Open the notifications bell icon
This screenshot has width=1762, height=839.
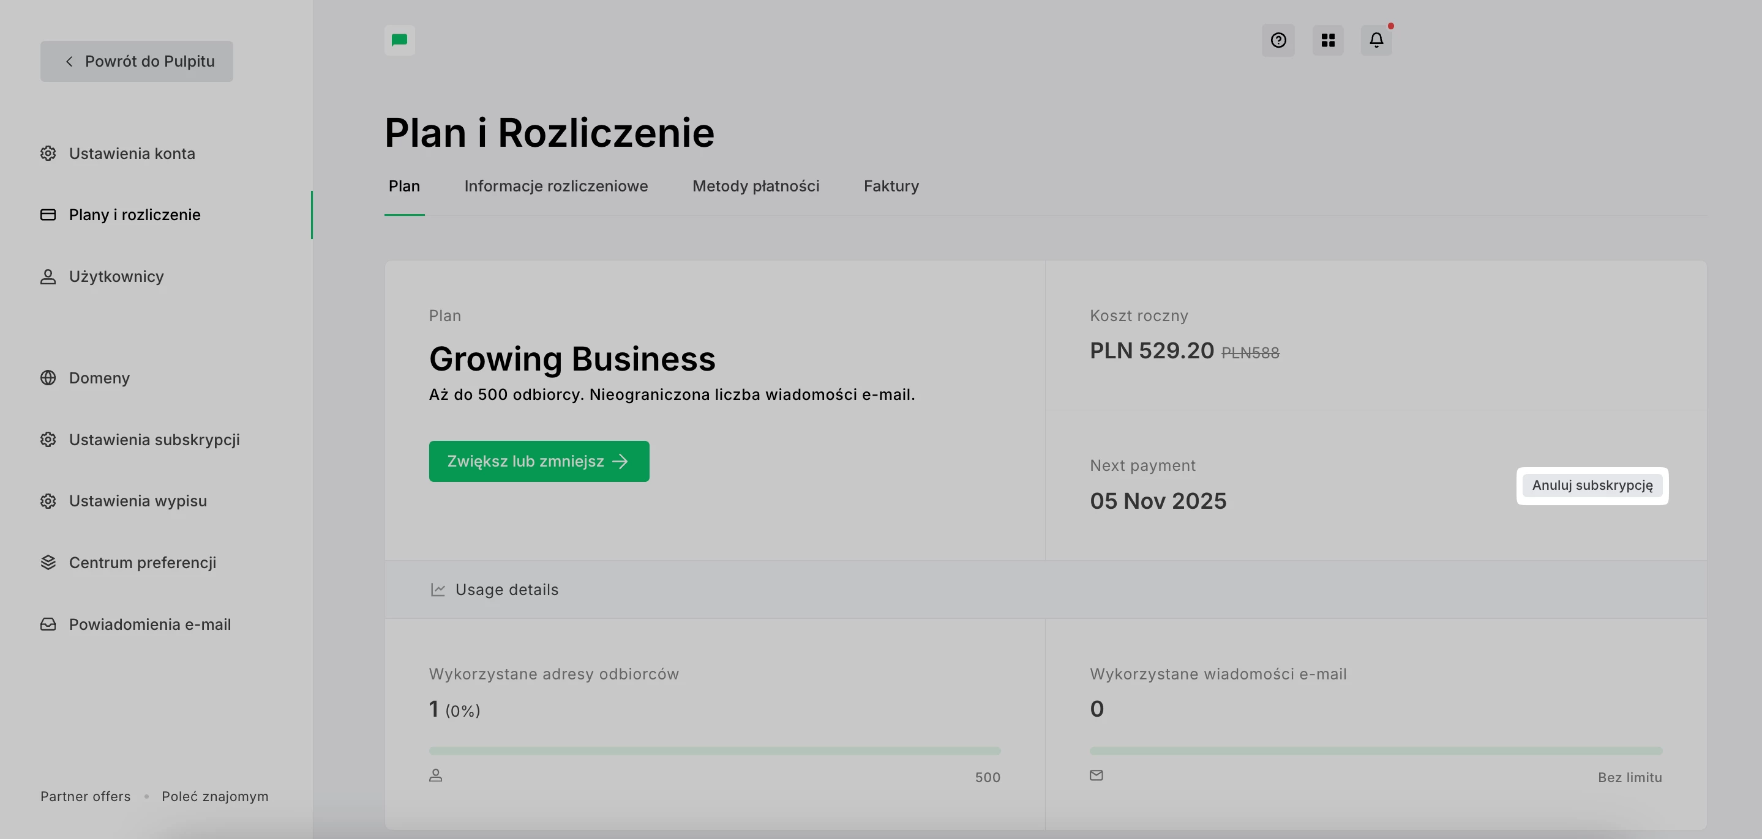point(1376,40)
